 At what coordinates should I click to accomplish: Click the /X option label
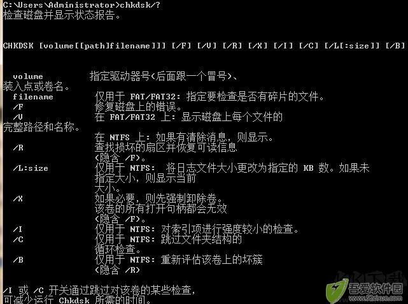pos(18,199)
